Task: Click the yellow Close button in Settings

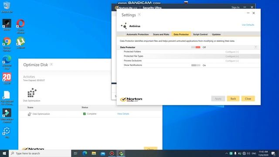Action: click(x=248, y=99)
